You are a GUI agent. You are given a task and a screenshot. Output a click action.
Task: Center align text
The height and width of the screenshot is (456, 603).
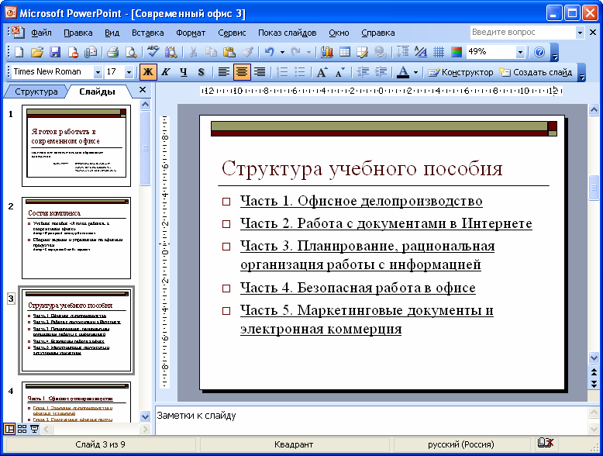242,72
